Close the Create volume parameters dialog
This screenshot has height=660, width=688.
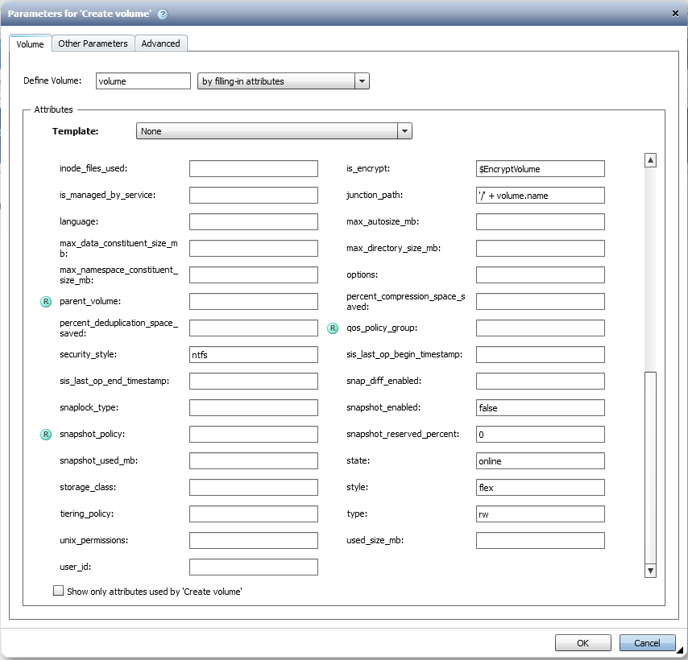pyautogui.click(x=674, y=14)
